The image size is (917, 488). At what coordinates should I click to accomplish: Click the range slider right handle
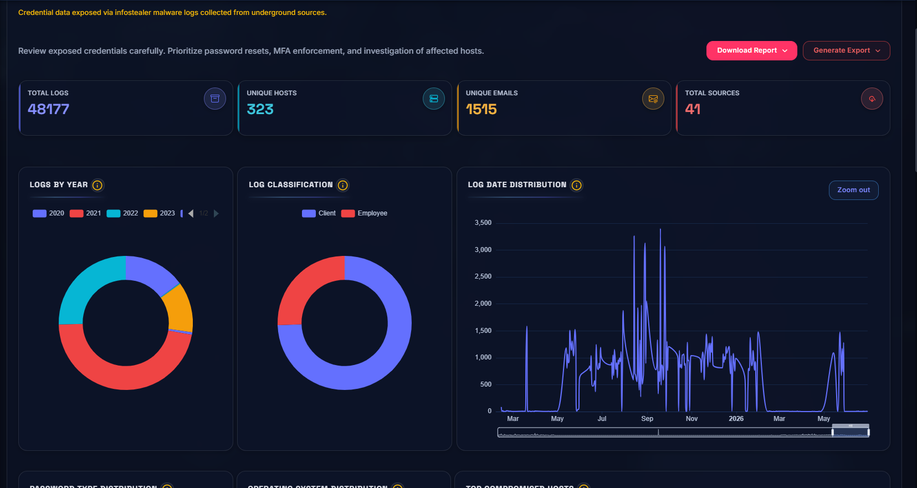868,432
